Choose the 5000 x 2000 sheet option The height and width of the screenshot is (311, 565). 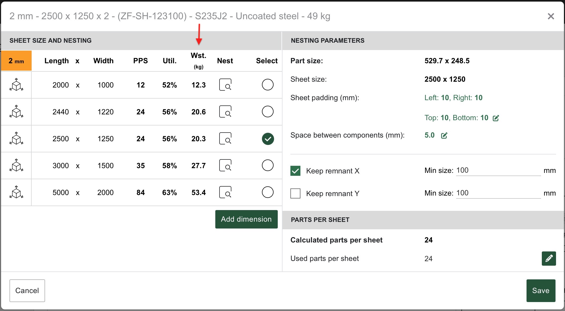267,192
